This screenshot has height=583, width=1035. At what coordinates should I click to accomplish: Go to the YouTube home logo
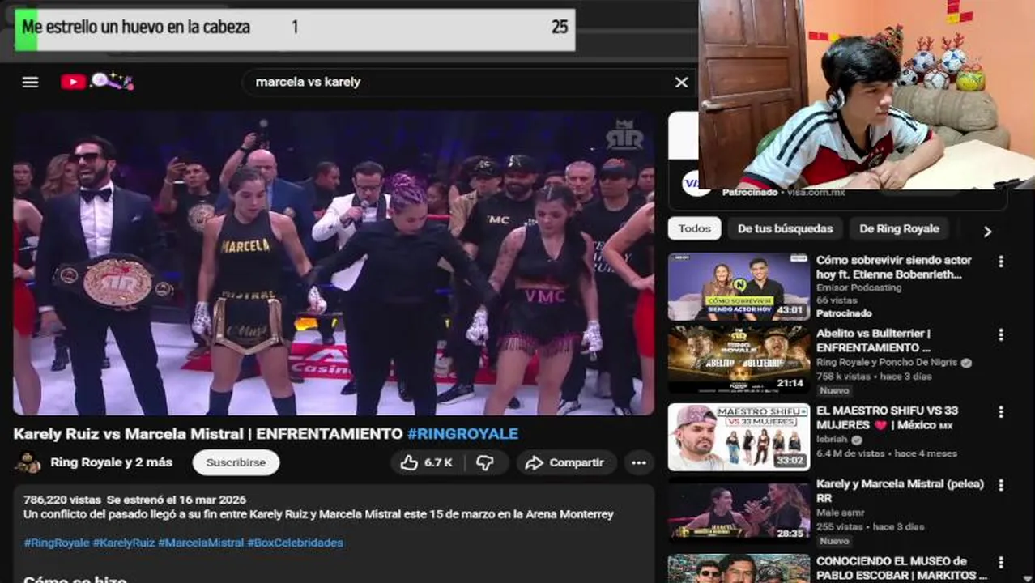pos(96,81)
